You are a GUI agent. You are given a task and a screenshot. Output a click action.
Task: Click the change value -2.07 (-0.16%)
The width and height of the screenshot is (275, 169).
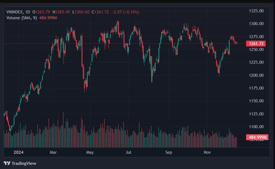(125, 12)
